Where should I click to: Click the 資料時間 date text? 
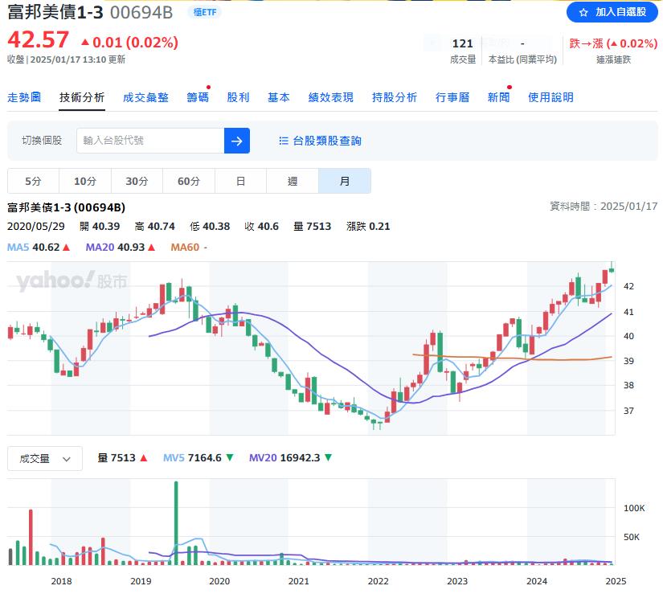click(604, 206)
